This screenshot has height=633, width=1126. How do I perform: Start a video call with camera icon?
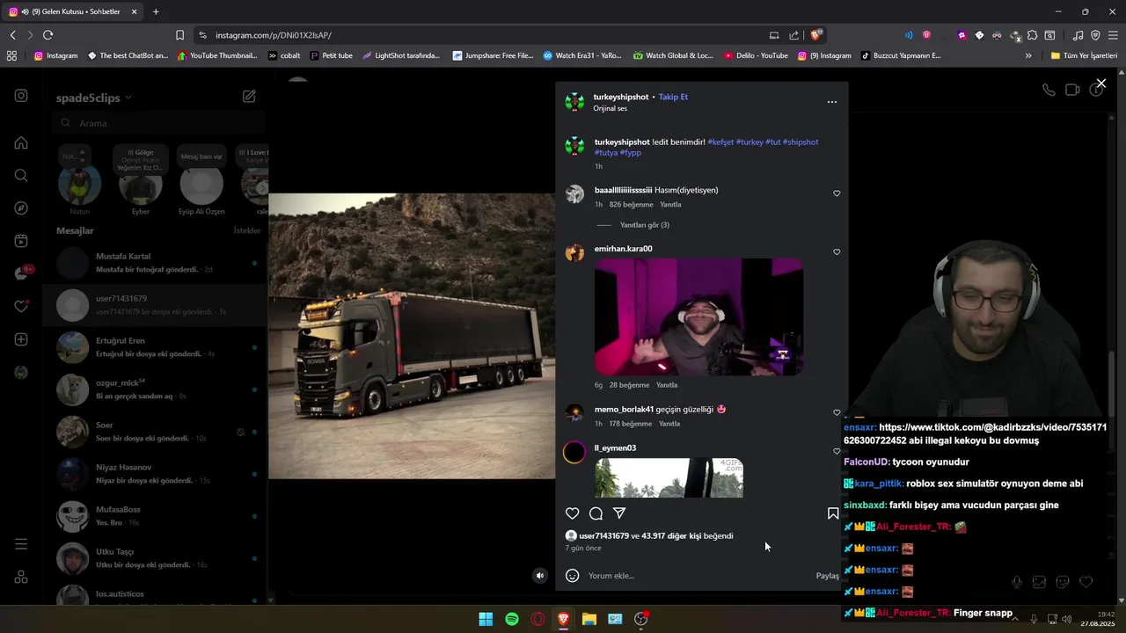(1072, 90)
